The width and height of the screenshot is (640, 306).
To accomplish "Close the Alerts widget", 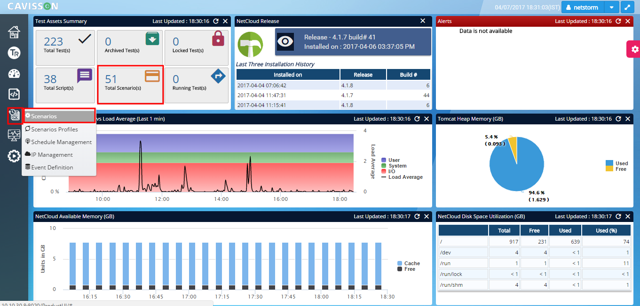I will pyautogui.click(x=628, y=21).
